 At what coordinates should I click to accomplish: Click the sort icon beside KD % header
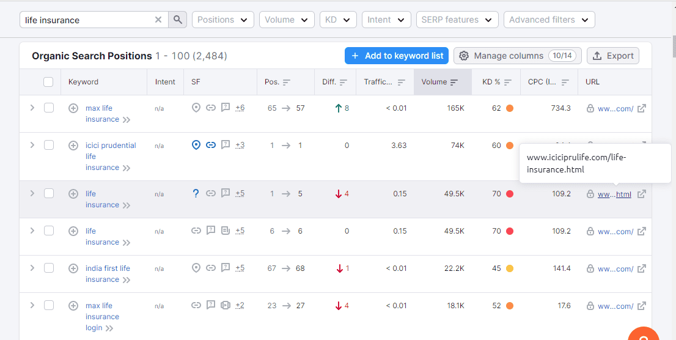pyautogui.click(x=508, y=82)
